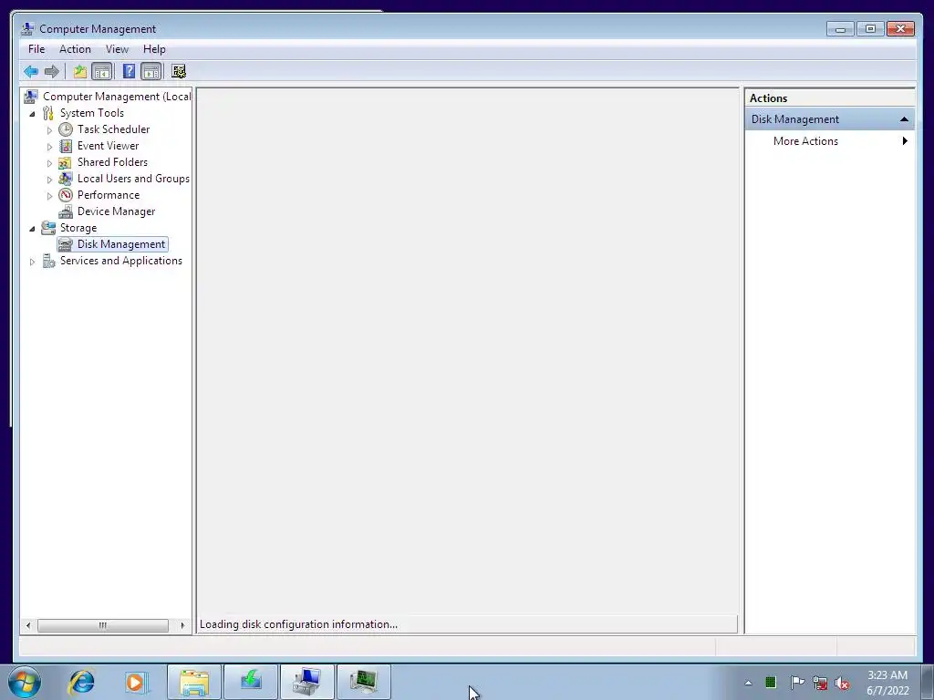
Task: Collapse the Disk Management actions section
Action: point(904,119)
